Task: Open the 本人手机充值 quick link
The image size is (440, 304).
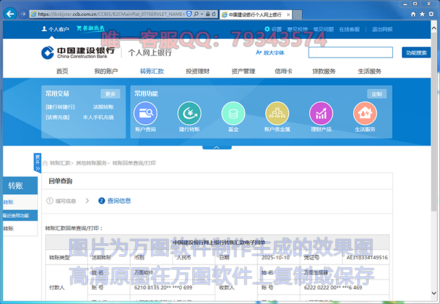Action: pos(98,117)
